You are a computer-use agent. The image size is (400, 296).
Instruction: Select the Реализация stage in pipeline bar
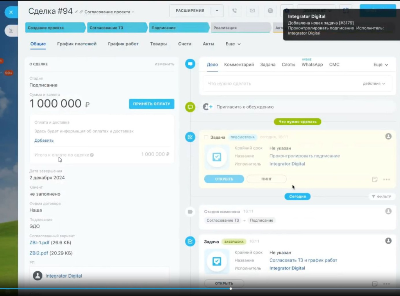240,28
